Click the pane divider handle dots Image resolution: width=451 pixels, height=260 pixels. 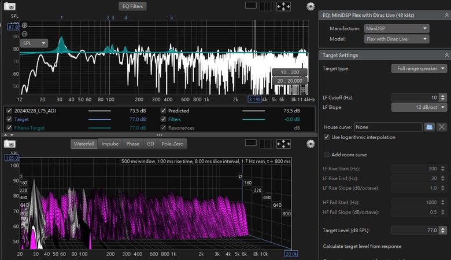(160, 135)
